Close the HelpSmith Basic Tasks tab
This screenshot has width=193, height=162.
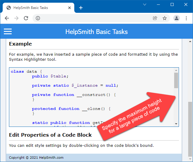(70, 8)
